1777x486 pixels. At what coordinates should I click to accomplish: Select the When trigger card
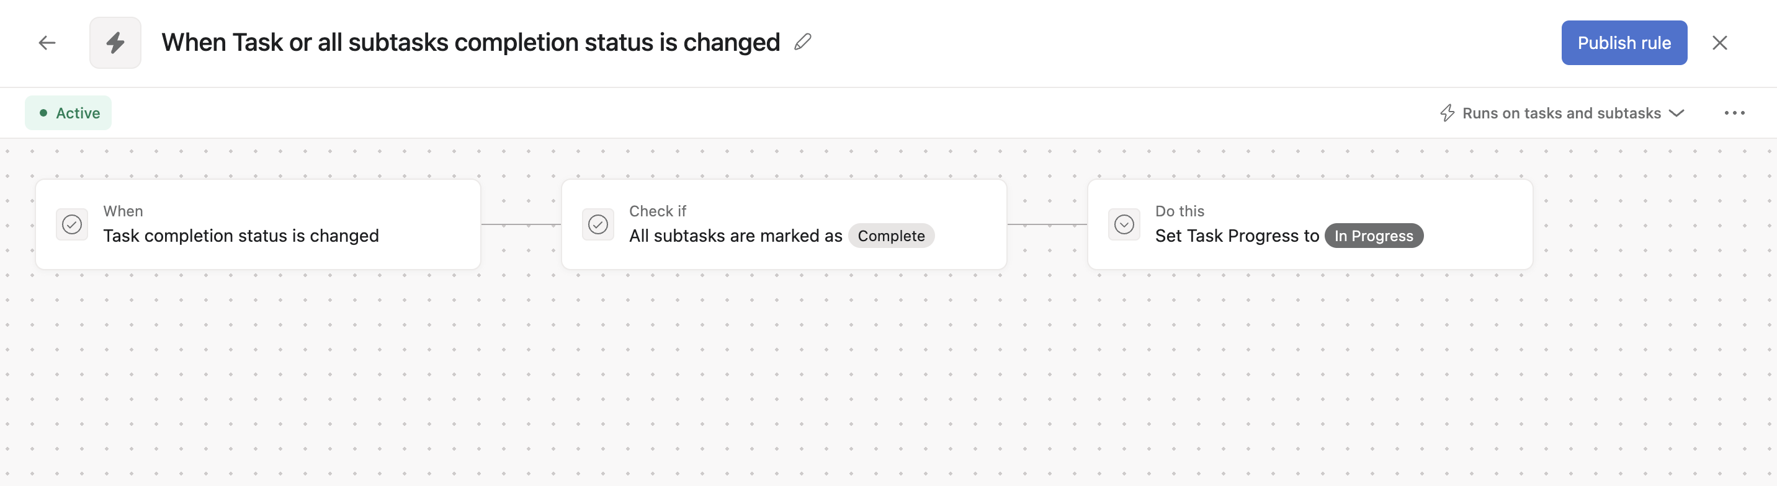[x=259, y=224]
